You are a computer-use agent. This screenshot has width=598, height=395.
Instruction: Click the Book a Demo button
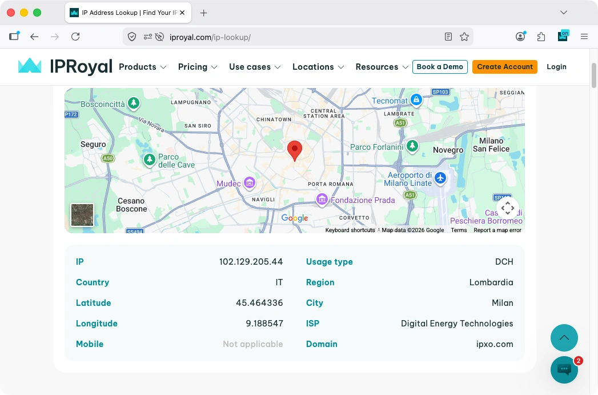(440, 67)
